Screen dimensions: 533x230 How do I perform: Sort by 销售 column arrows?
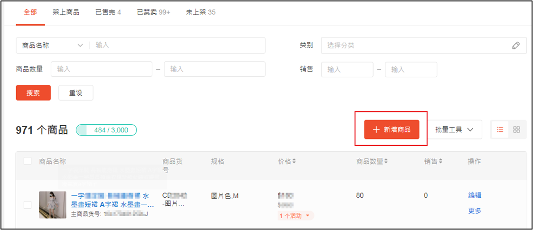pos(441,162)
